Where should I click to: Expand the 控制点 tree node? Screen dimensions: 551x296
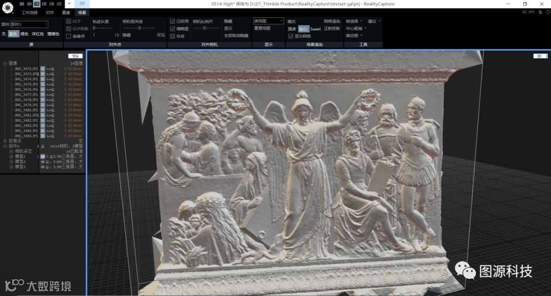click(5, 141)
